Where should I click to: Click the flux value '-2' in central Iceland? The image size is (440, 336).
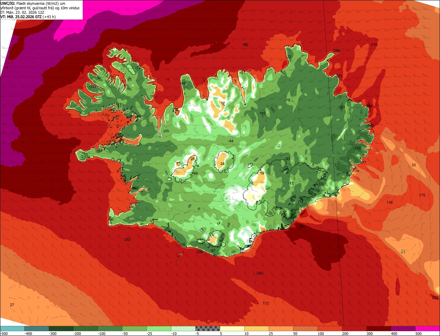click(279, 146)
